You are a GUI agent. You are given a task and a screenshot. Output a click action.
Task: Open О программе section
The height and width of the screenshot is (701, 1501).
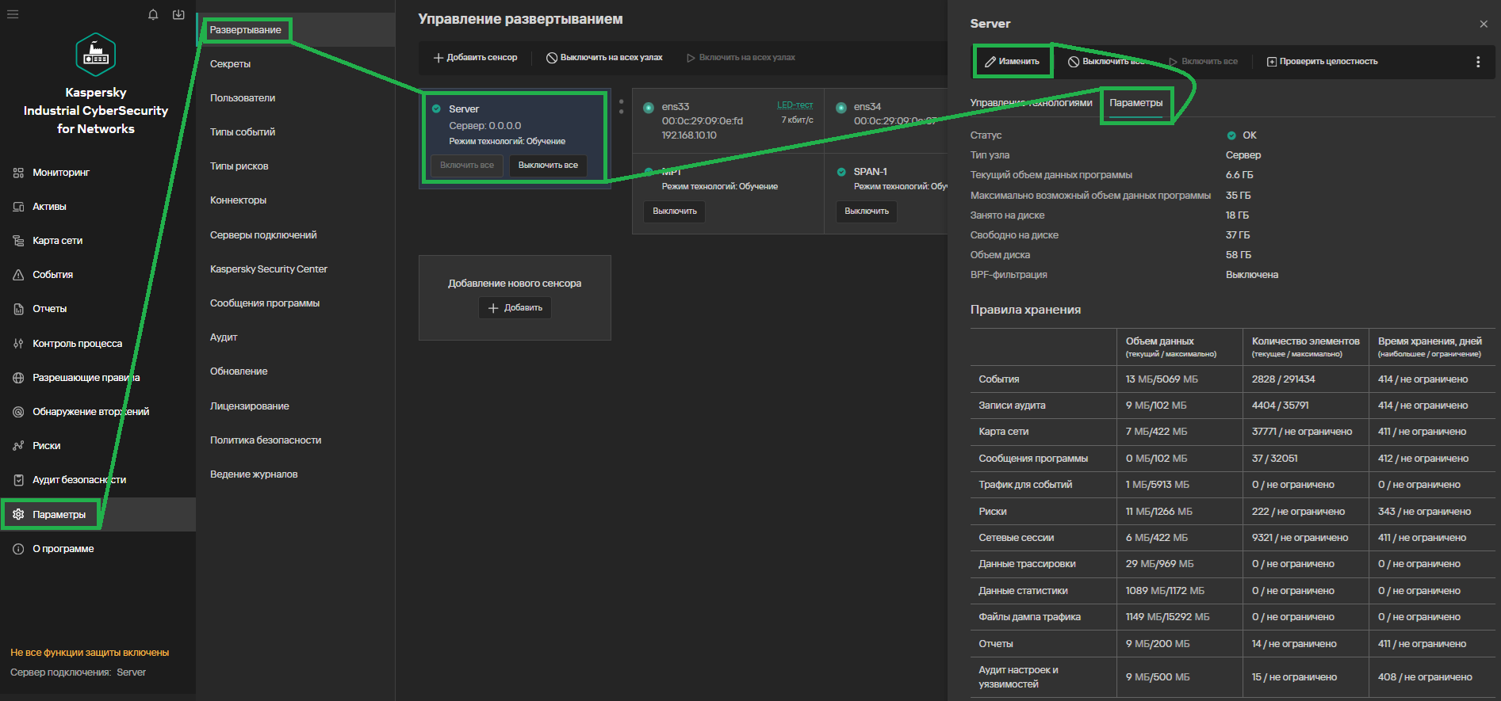tap(63, 548)
